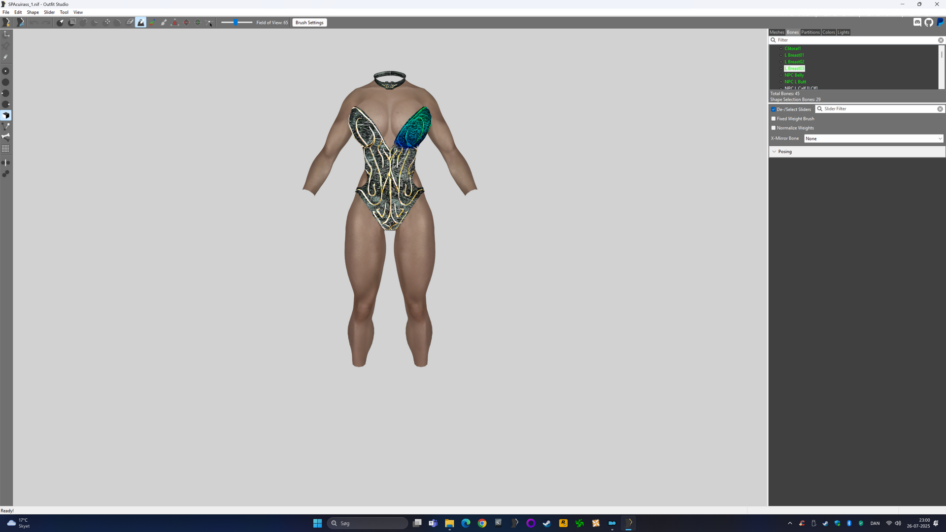Open the Tool menu
This screenshot has height=532, width=946.
tap(64, 12)
